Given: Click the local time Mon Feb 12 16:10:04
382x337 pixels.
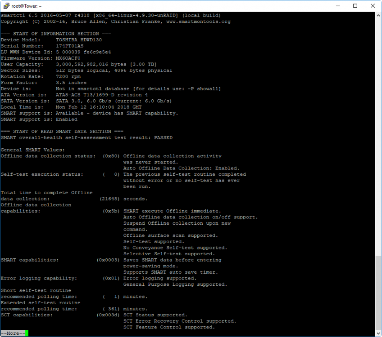Looking at the screenshot, I should 99,107.
